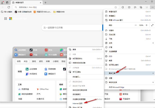Viewport: 155px width, 108px height.
Task: Click the Microsoft Start logo
Action: point(18,18)
